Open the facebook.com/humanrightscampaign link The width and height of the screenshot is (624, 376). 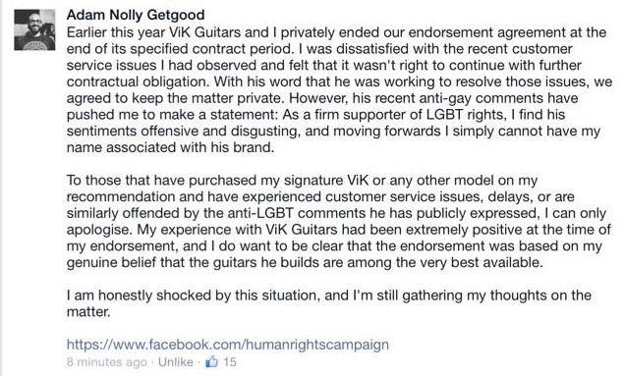(x=228, y=345)
